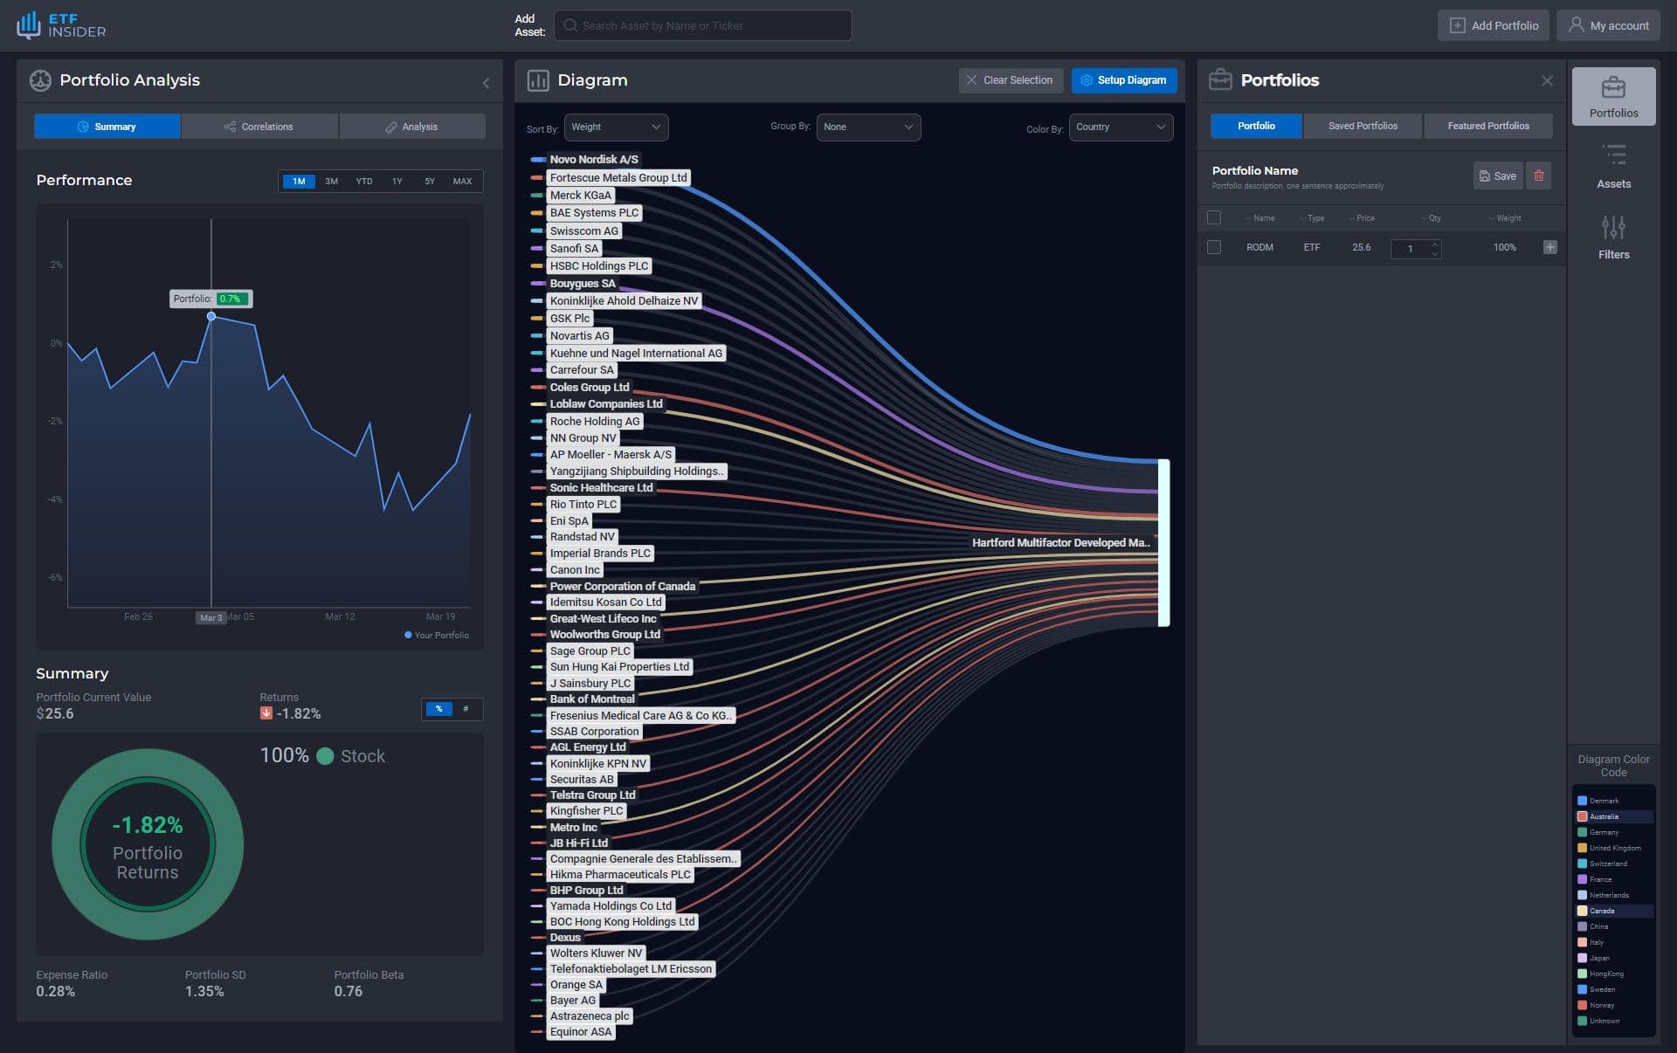
Task: Toggle the select-all checkbox in table header
Action: pyautogui.click(x=1213, y=217)
